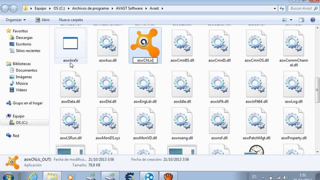The width and height of the screenshot is (320, 180).
Task: Toggle the preview pane icon
Action: pos(301,20)
